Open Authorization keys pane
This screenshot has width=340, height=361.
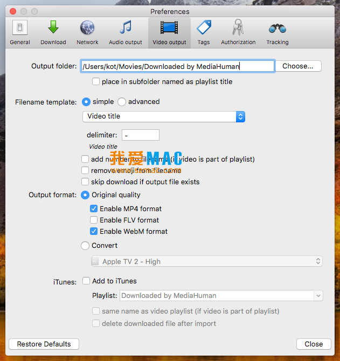(x=238, y=32)
